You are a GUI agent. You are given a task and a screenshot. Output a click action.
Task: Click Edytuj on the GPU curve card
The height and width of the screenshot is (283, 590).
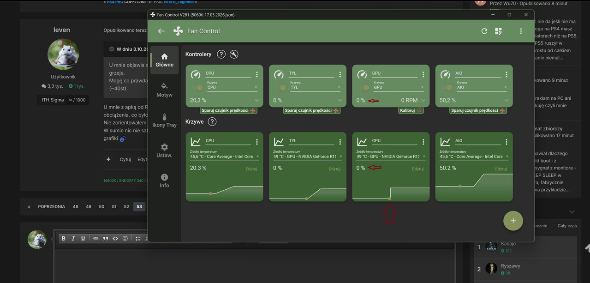pyautogui.click(x=417, y=169)
